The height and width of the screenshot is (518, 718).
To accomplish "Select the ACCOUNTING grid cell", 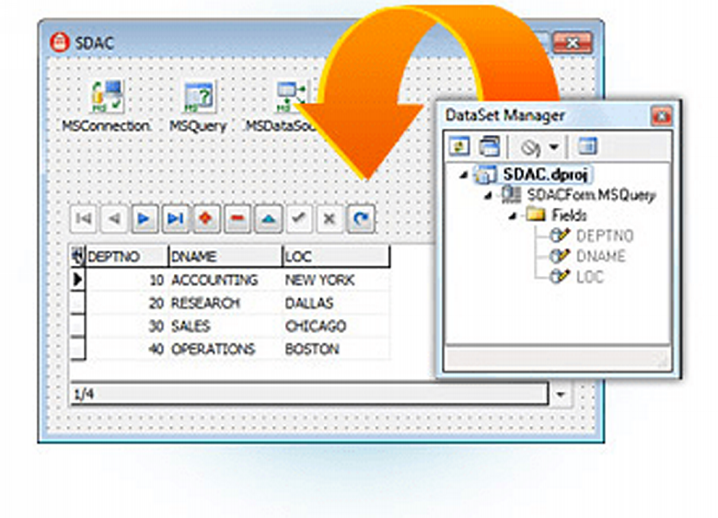I will (x=214, y=280).
